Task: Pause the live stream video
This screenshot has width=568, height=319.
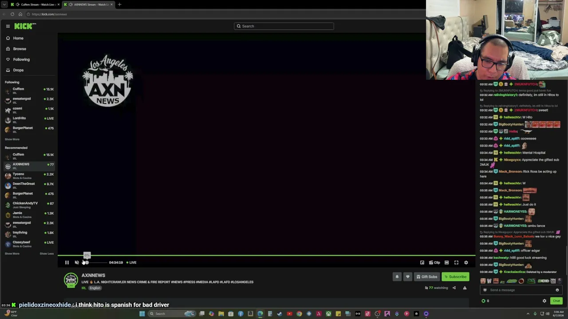Action: (x=67, y=262)
